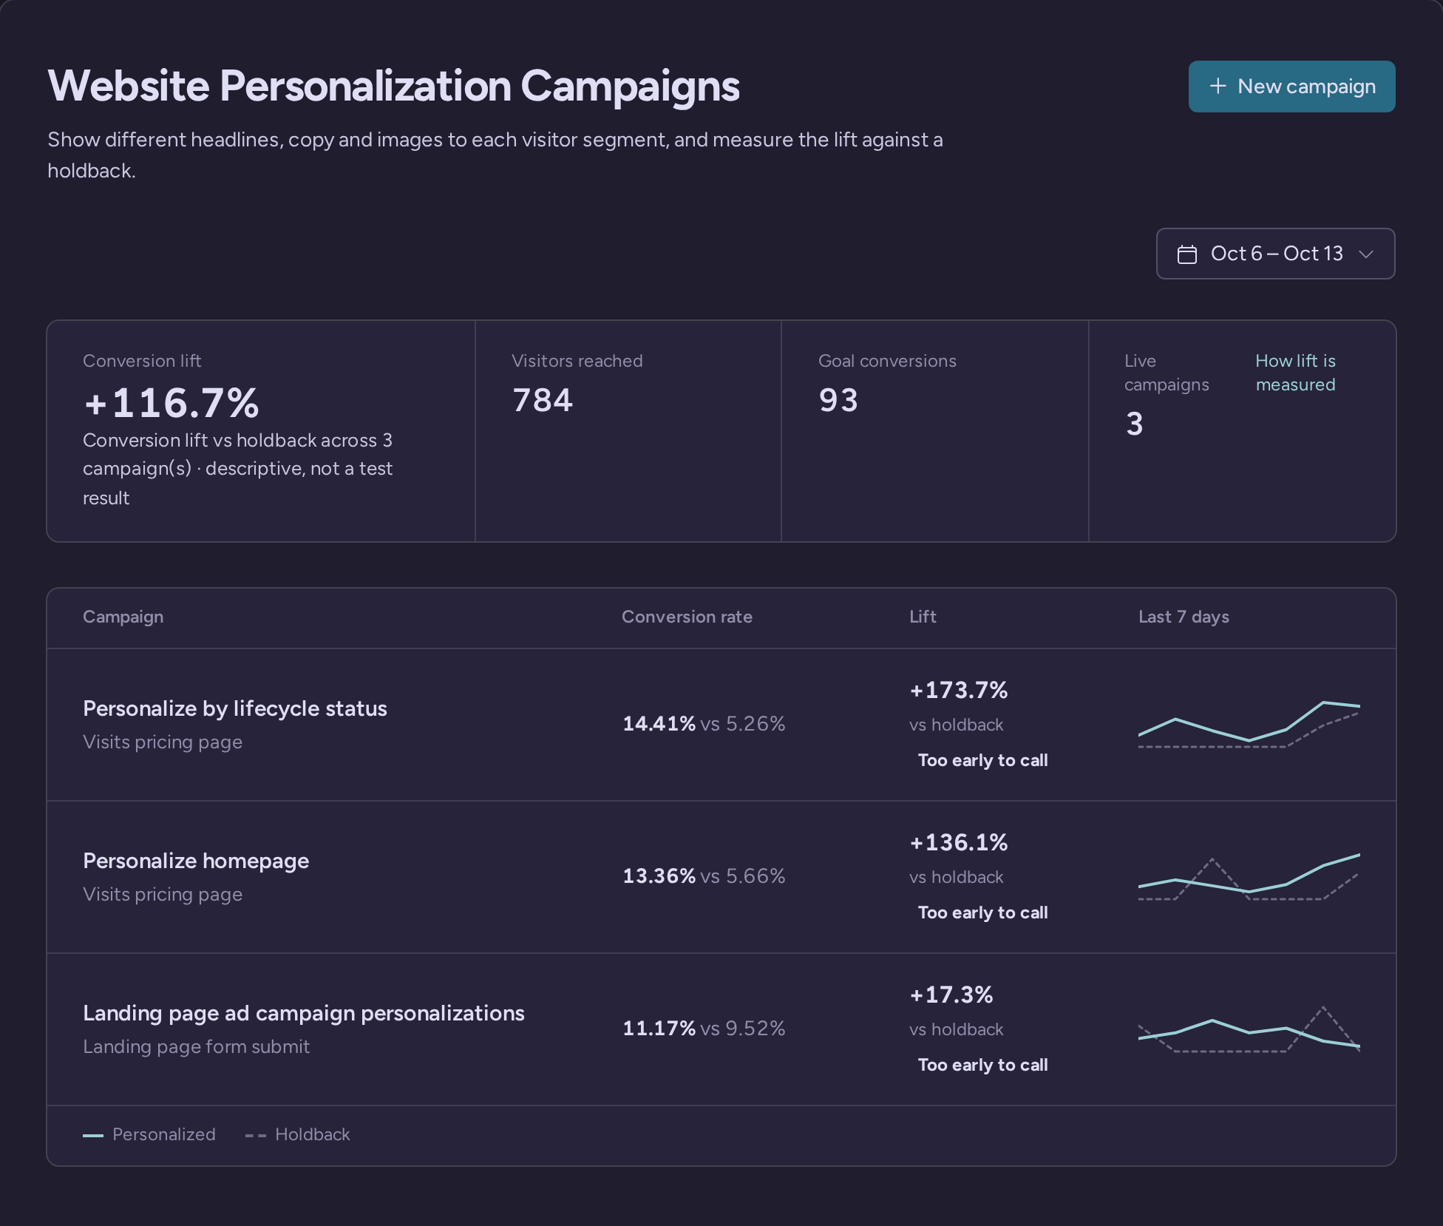Click the Visitors reached value 784

[543, 400]
